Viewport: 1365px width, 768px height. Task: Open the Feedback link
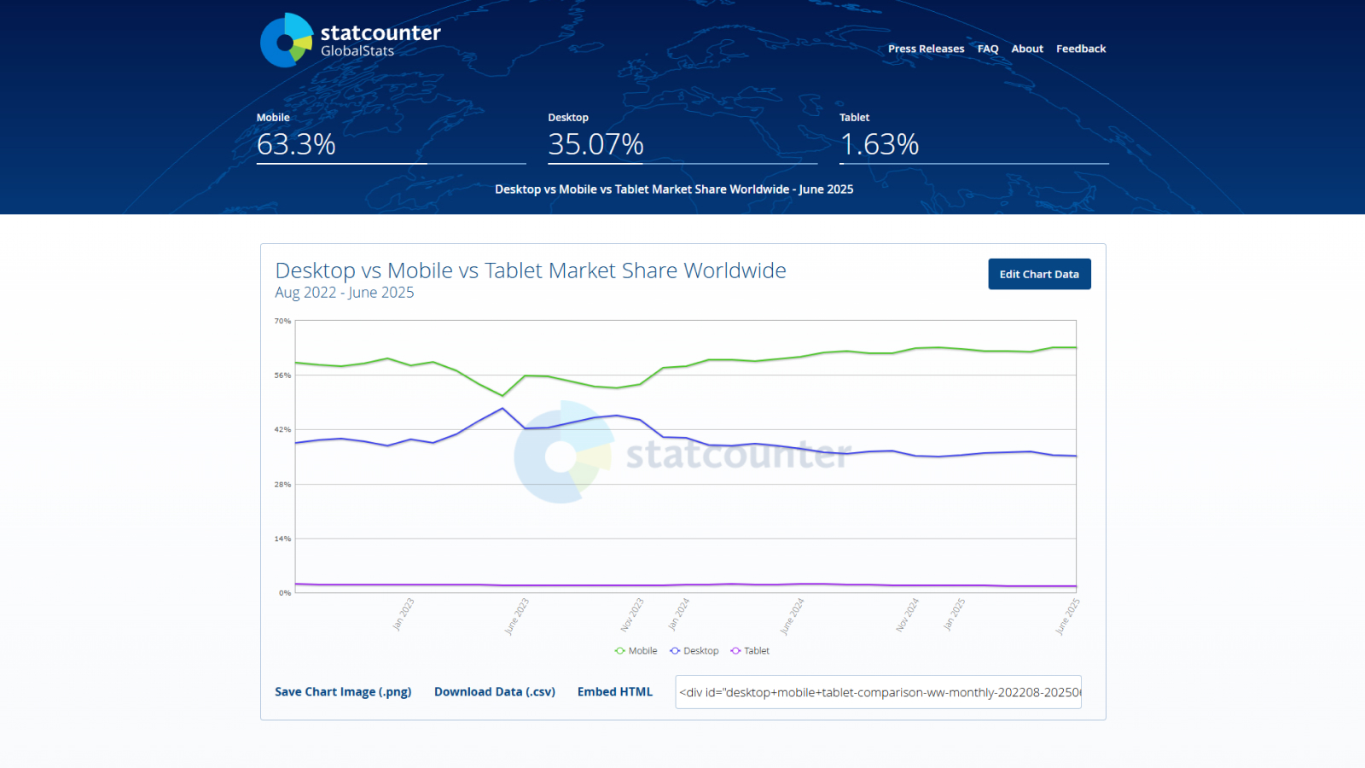(x=1080, y=49)
